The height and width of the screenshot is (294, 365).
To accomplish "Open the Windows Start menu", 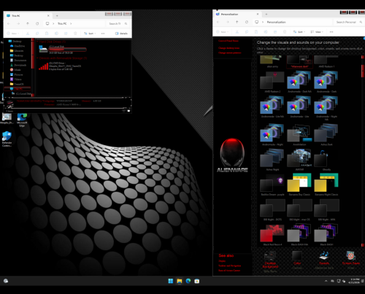I will (x=171, y=281).
